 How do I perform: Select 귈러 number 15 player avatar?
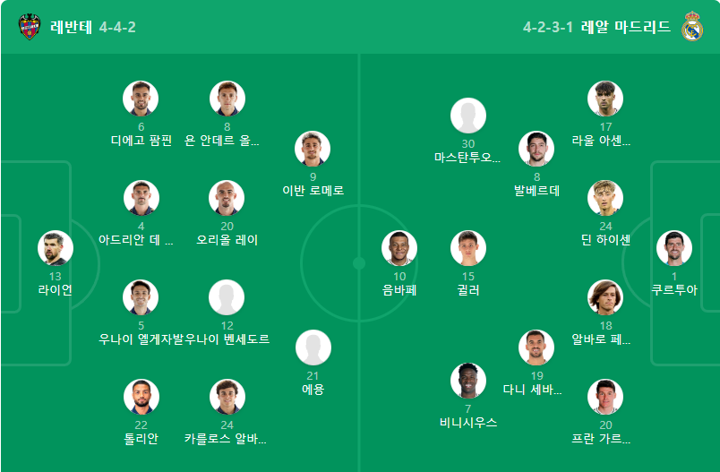pos(467,248)
